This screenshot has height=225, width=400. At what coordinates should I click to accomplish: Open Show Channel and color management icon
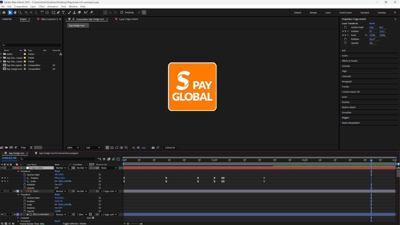pyautogui.click(x=133, y=148)
